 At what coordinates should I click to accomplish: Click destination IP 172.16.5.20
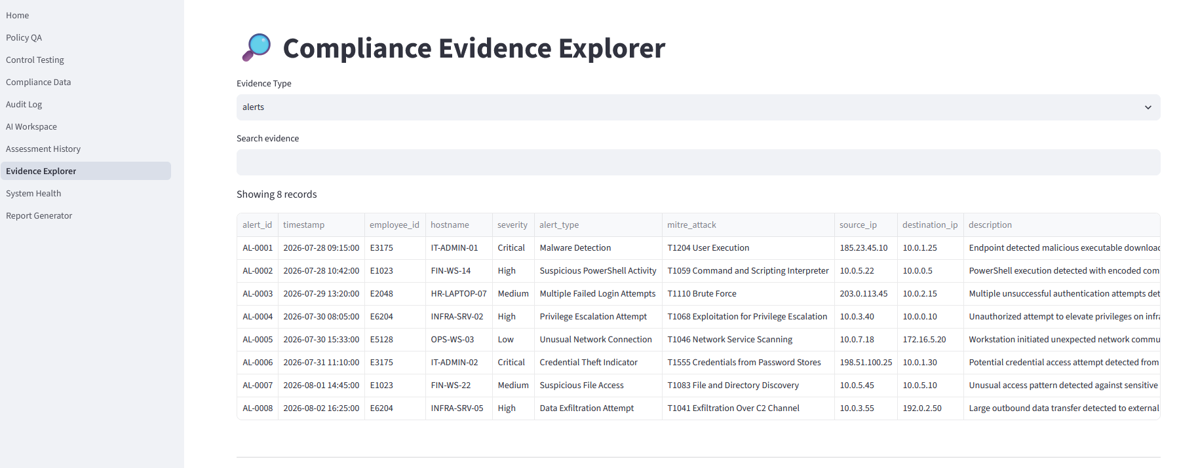[x=931, y=340]
